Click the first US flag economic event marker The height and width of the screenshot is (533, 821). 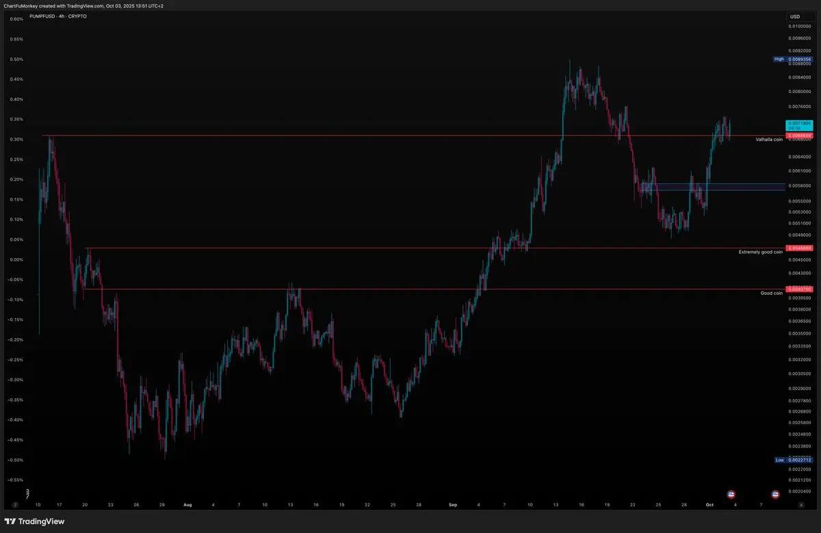pyautogui.click(x=730, y=494)
